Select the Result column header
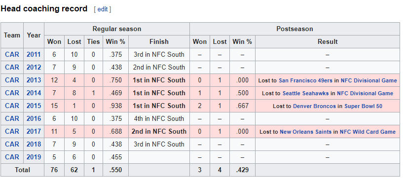This screenshot has height=184, width=406. pyautogui.click(x=328, y=41)
